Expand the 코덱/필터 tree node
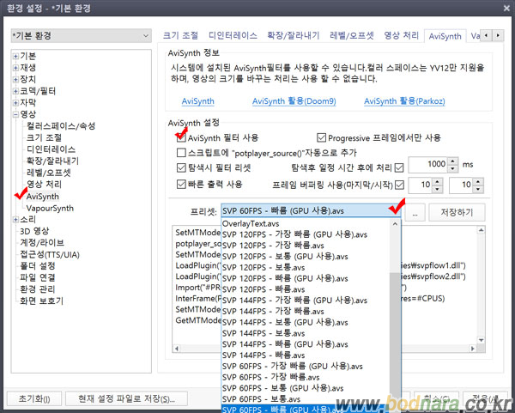515x413 pixels. point(15,91)
